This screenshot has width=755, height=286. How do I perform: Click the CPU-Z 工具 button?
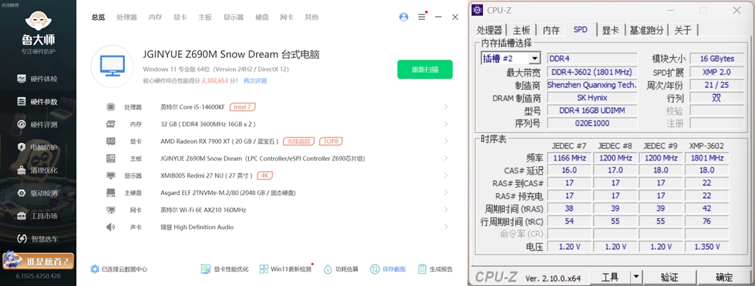tap(610, 277)
